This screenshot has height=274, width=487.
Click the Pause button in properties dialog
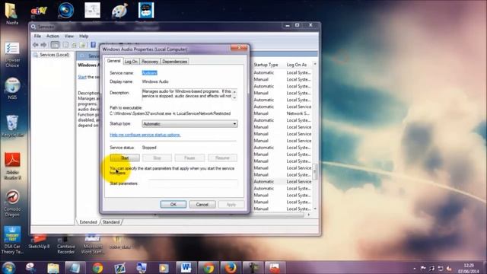[189, 158]
